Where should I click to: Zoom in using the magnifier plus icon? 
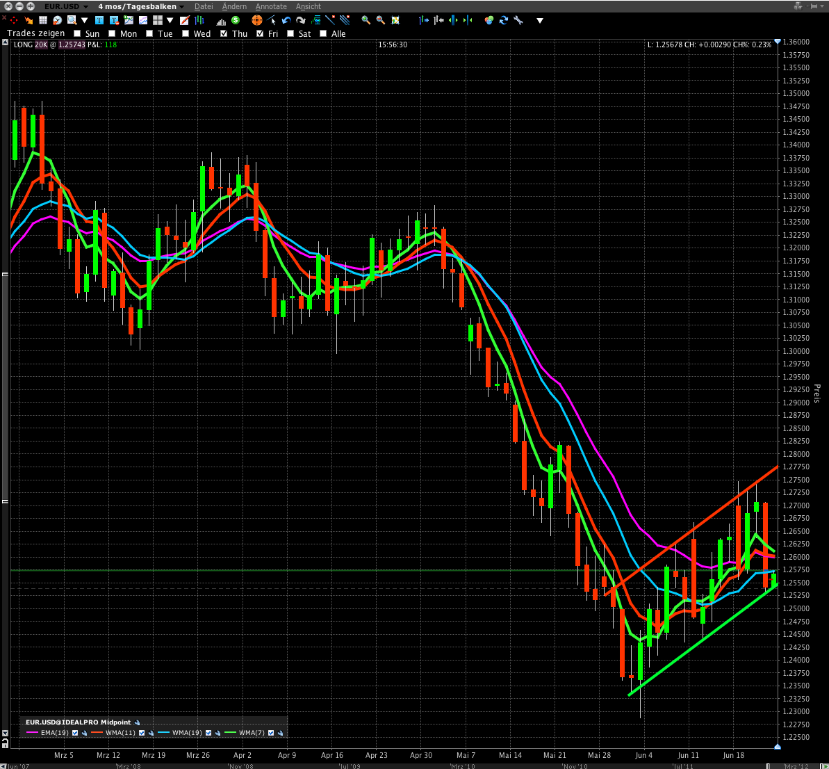point(366,20)
